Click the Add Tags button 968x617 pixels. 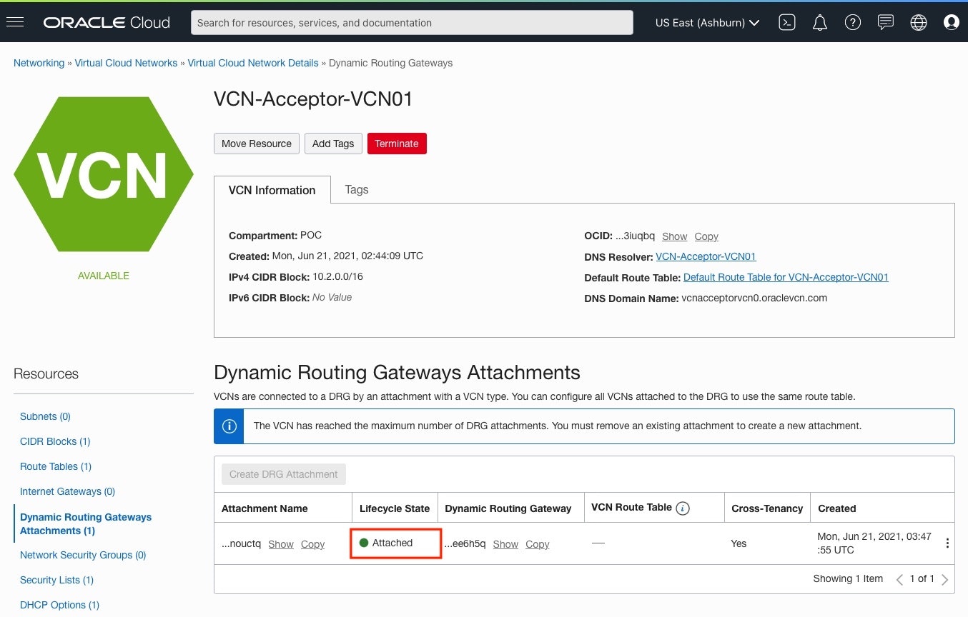[333, 144]
